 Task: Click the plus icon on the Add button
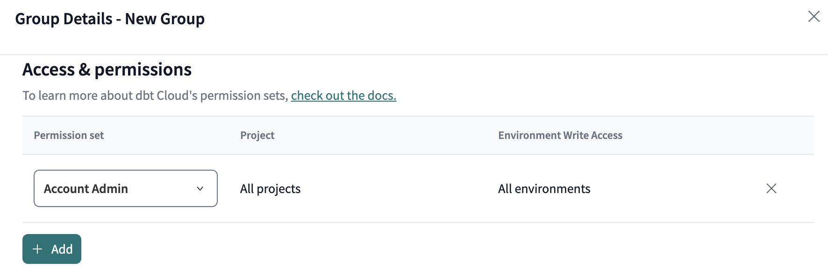click(x=36, y=249)
